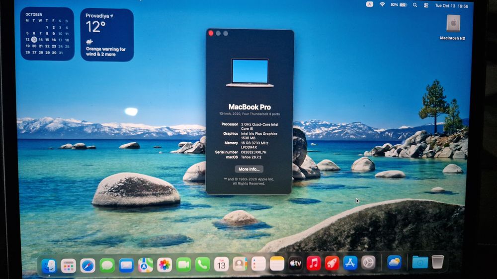Image resolution: width=497 pixels, height=279 pixels.
Task: Click the MacBook laptop image in About window
Action: [250, 73]
